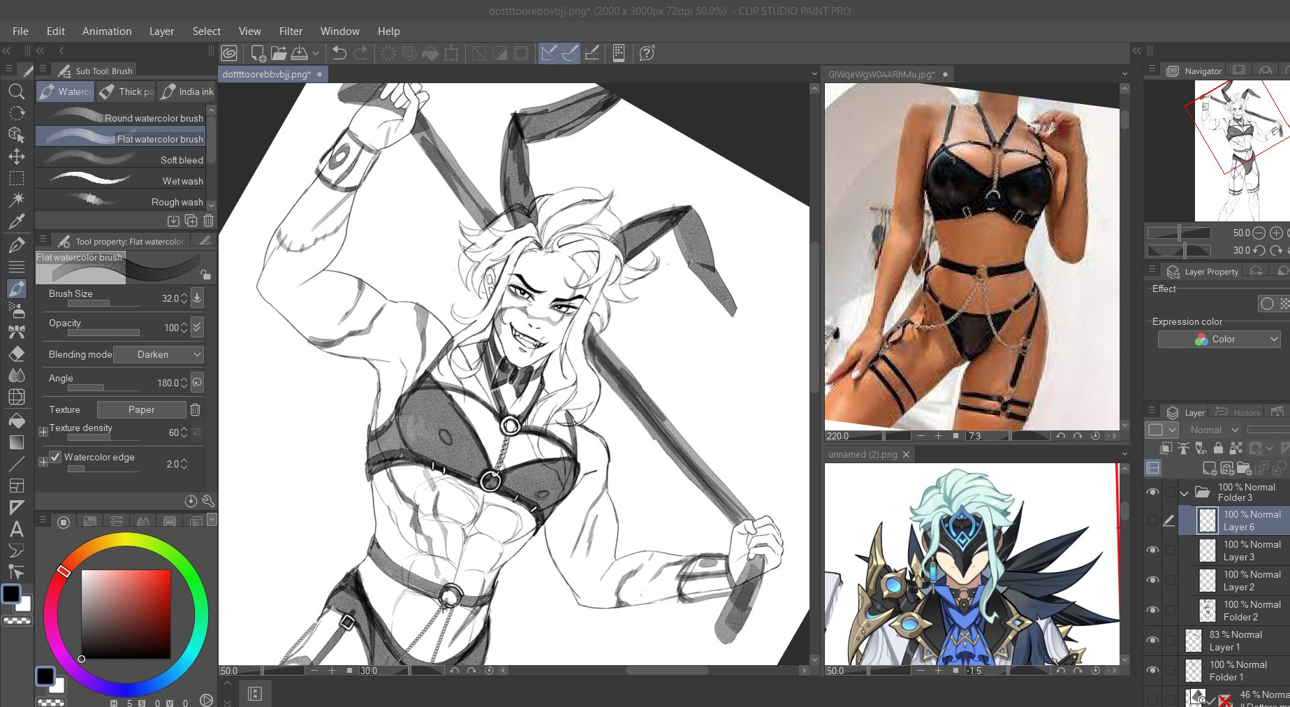1290x707 pixels.
Task: Switch to the India ink brush tab
Action: pos(187,92)
